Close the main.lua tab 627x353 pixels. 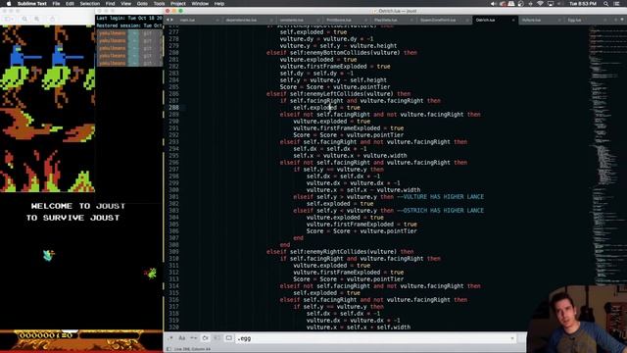pos(217,20)
